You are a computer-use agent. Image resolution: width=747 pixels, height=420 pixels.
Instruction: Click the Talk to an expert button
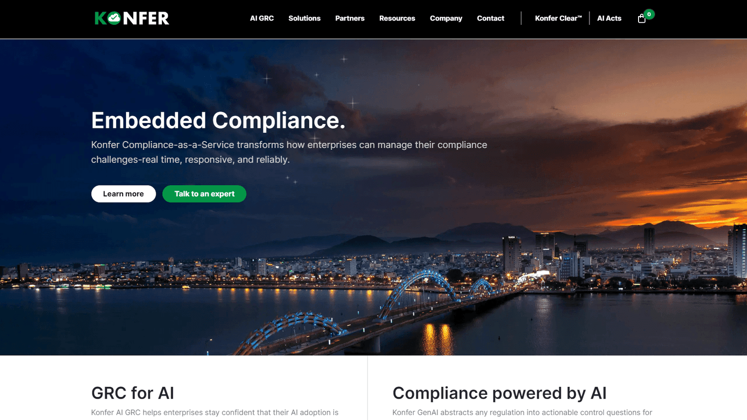tap(204, 194)
